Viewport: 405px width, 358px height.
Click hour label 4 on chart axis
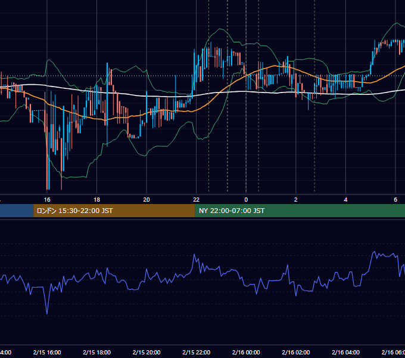pos(345,199)
